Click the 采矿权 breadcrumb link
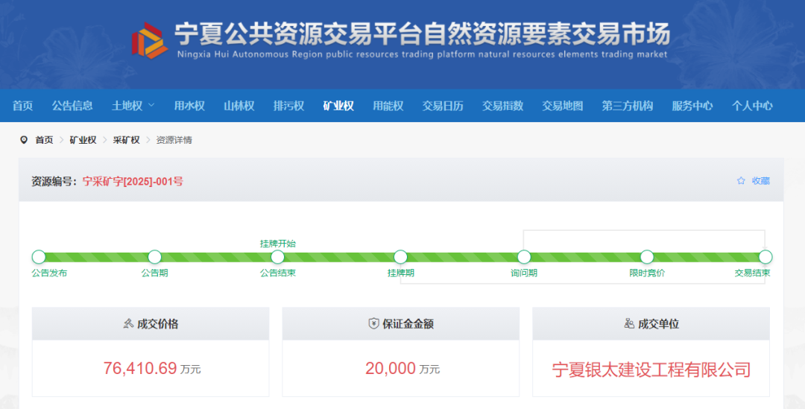The width and height of the screenshot is (805, 409). (x=126, y=140)
